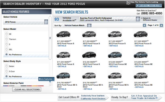Image resolution: width=165 pixels, height=102 pixels.
Task: Click Let Us Find It For You button
Action: (149, 5)
